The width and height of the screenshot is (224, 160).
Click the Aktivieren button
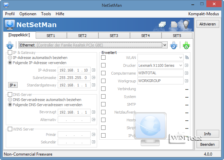point(208,24)
